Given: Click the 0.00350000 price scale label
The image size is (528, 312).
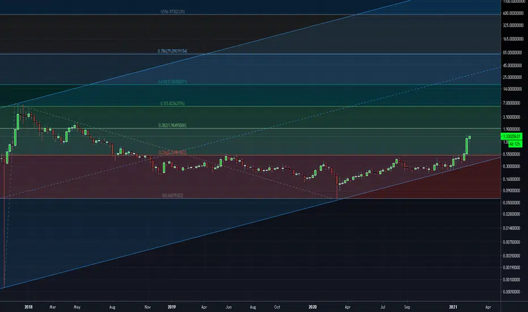Looking at the screenshot, I should pos(512,256).
